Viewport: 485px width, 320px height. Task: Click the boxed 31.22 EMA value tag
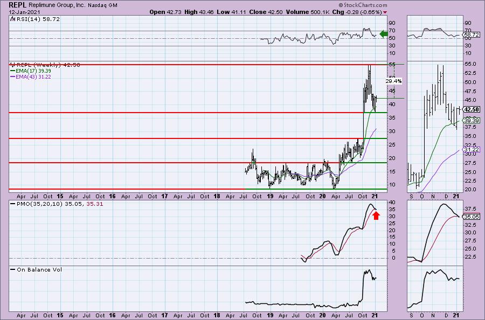point(472,149)
